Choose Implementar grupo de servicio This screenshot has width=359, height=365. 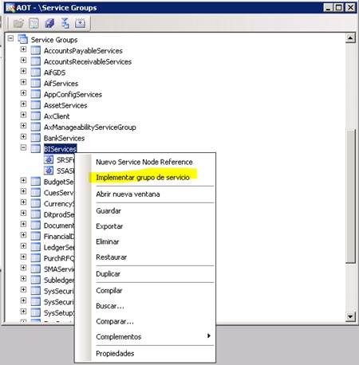[x=143, y=178]
